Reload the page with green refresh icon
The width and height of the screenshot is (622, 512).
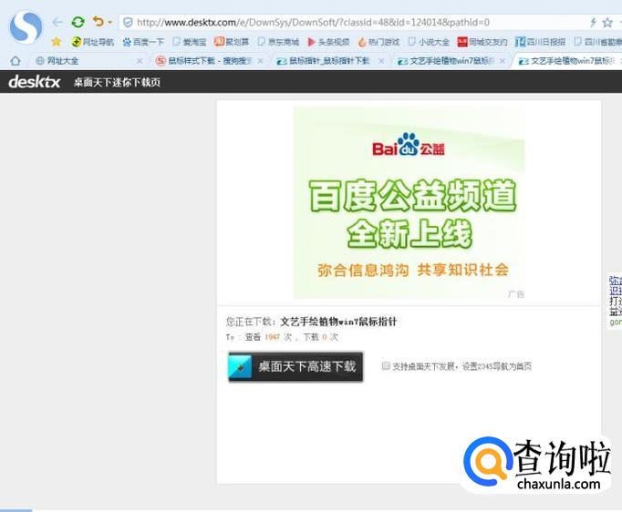pyautogui.click(x=78, y=22)
